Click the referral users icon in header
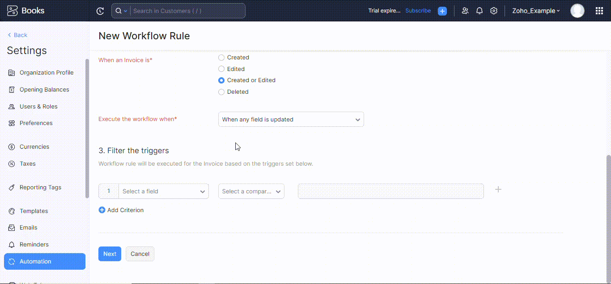 click(465, 11)
